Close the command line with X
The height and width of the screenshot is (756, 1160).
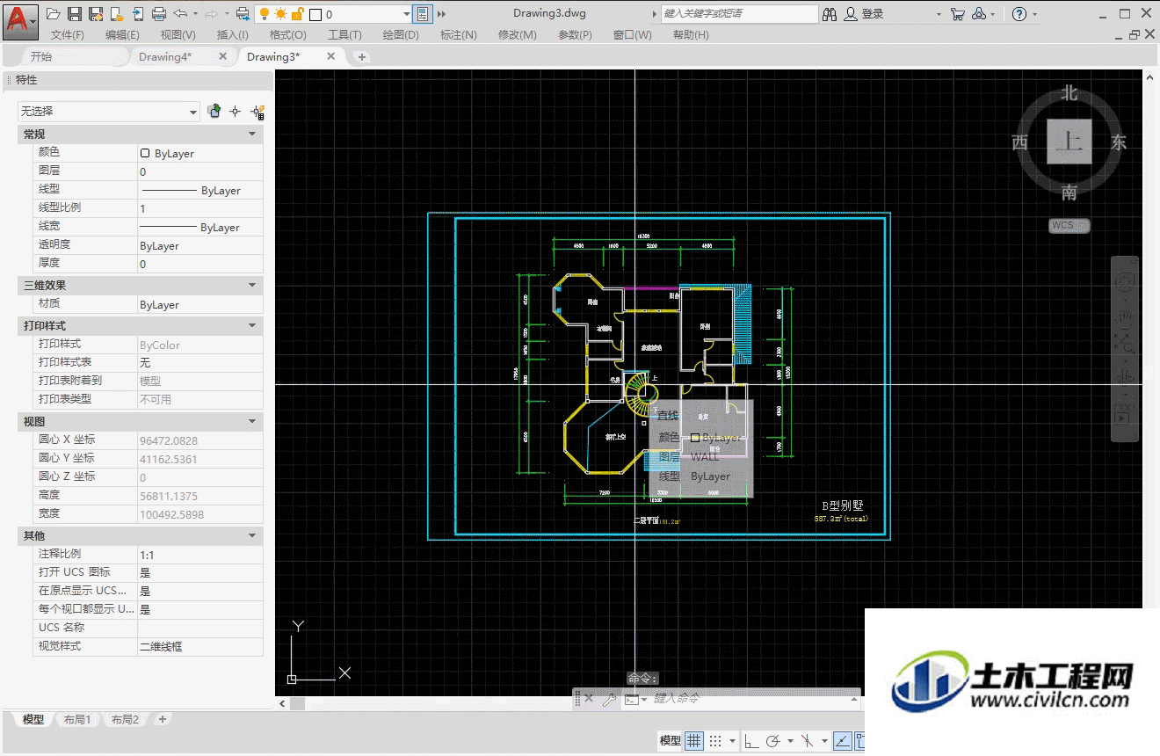coord(589,699)
